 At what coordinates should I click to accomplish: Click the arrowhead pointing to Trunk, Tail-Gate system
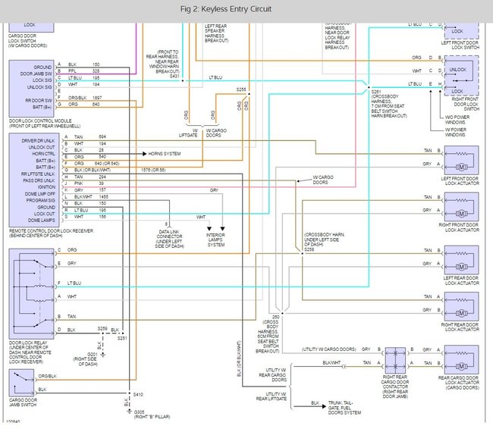[x=324, y=406]
